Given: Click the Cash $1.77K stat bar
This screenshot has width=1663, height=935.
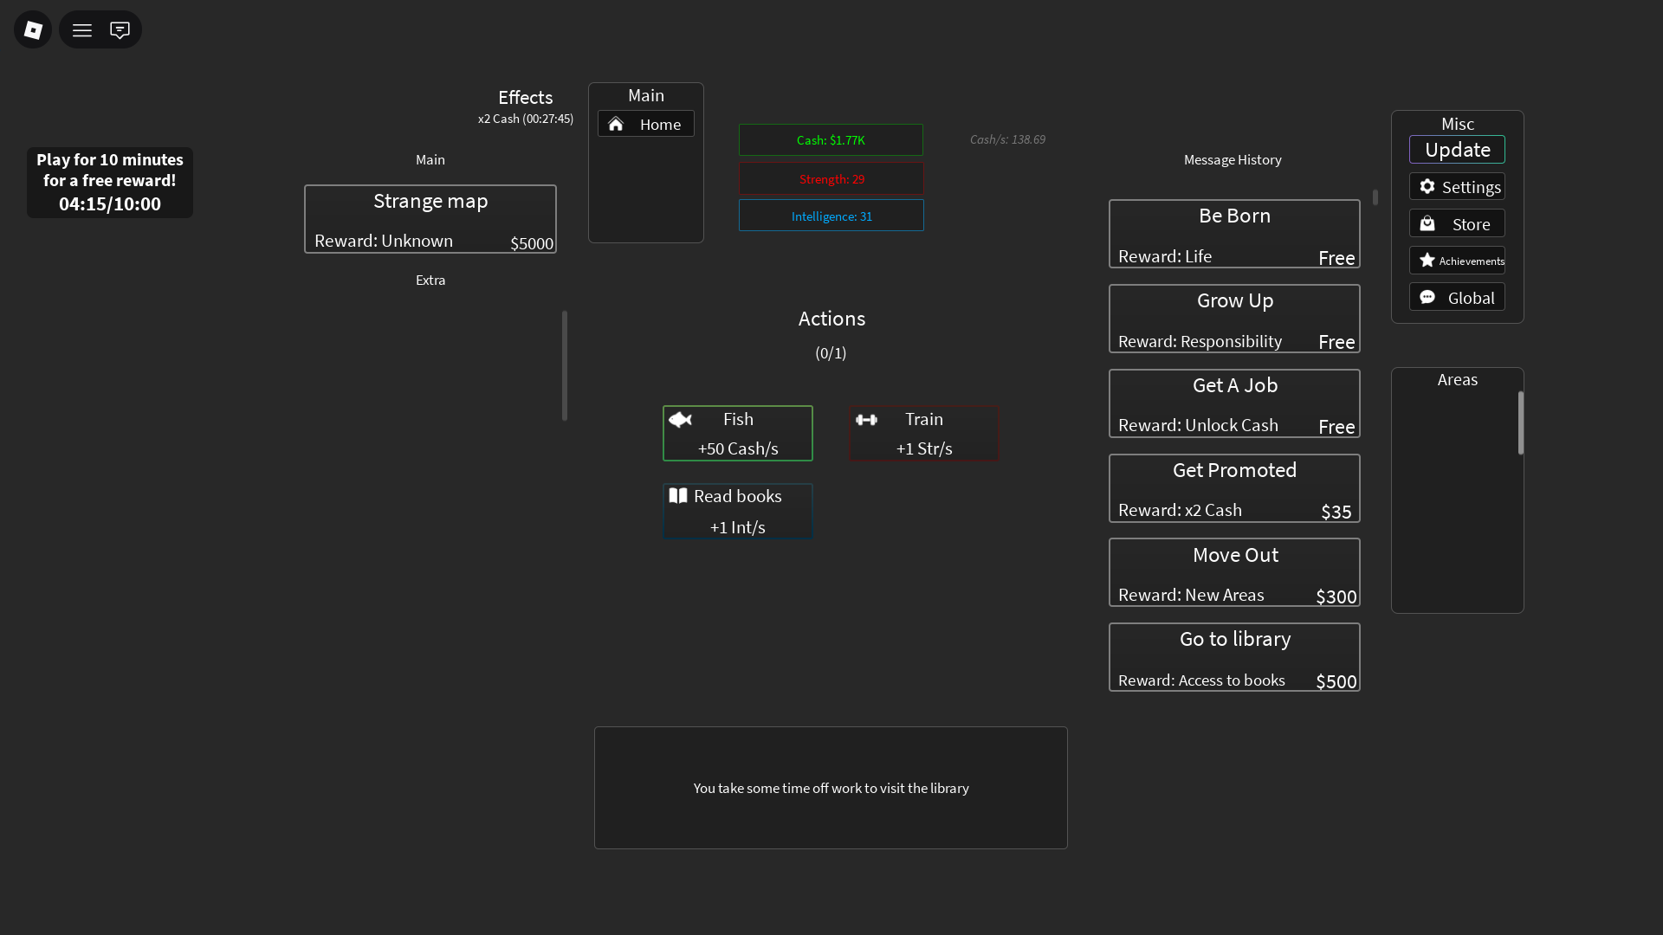Looking at the screenshot, I should (x=831, y=140).
